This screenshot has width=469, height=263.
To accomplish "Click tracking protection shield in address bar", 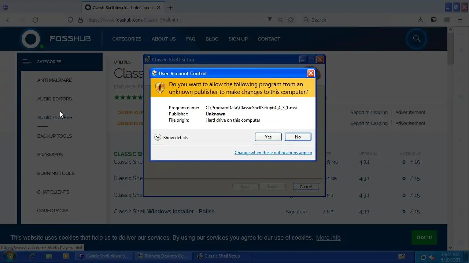I will coord(70,20).
